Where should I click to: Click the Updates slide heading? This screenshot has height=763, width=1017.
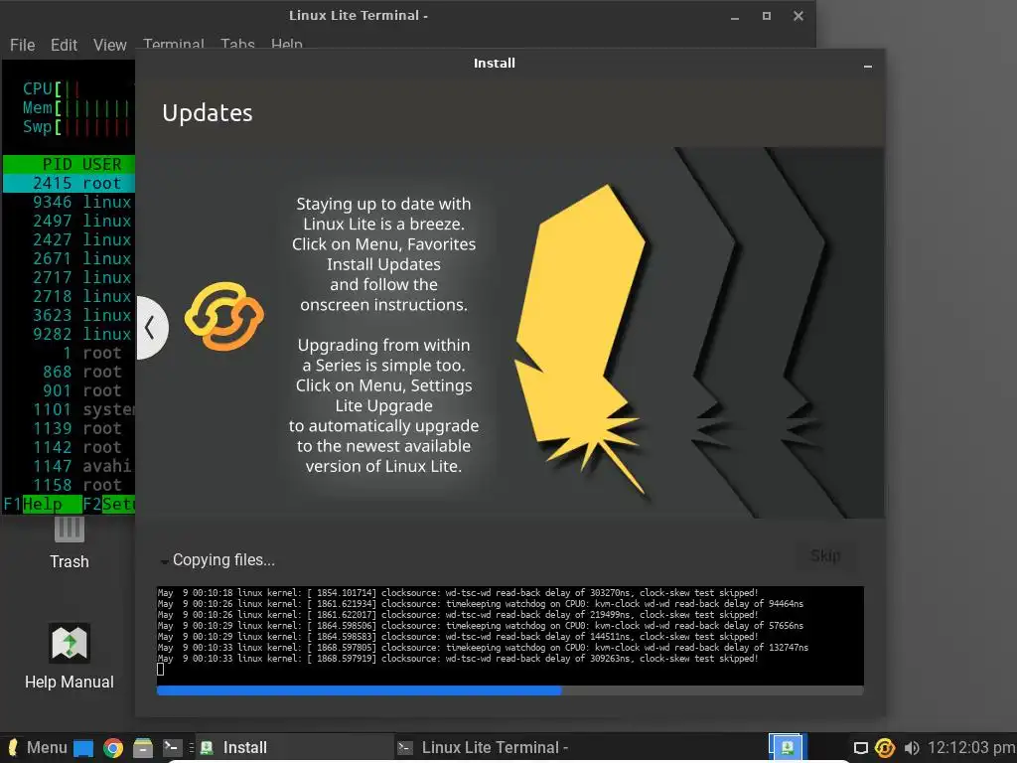coord(208,113)
